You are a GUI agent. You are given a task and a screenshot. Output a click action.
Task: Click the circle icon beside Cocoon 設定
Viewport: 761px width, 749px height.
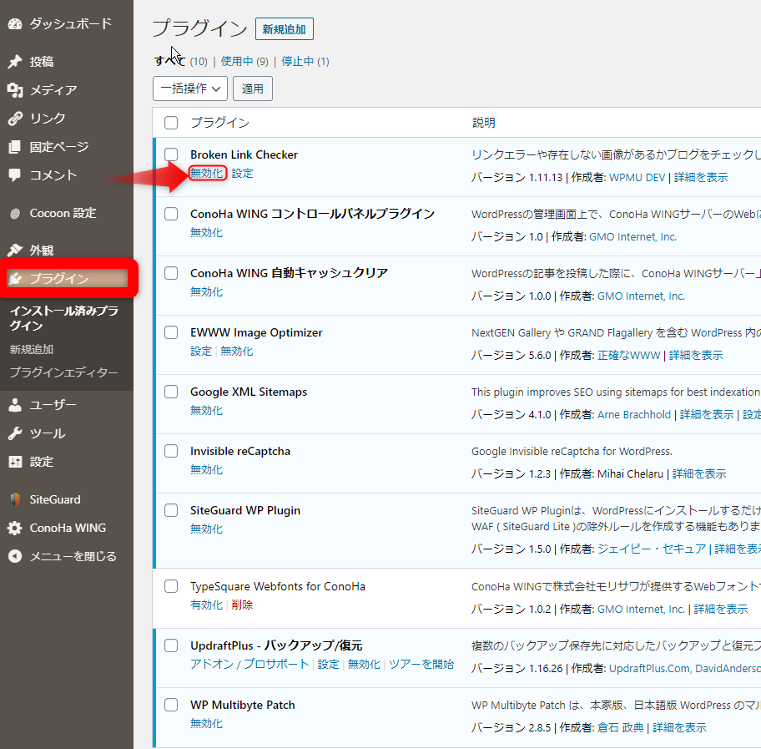click(x=15, y=213)
